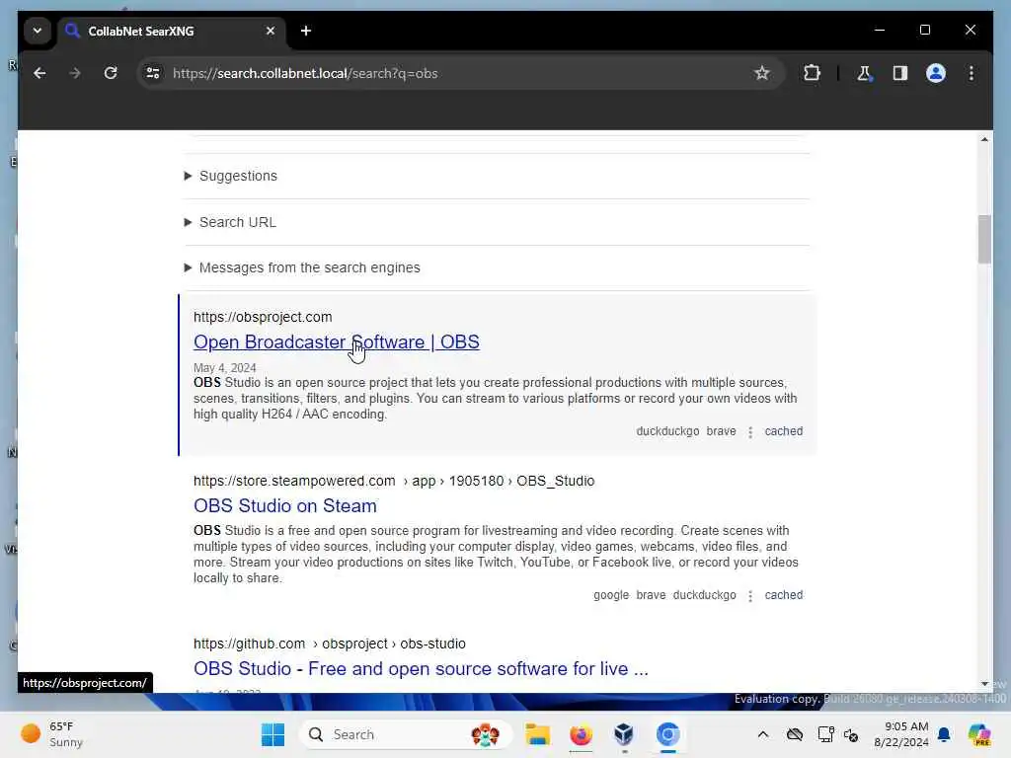Open the notifications bell icon

click(944, 734)
